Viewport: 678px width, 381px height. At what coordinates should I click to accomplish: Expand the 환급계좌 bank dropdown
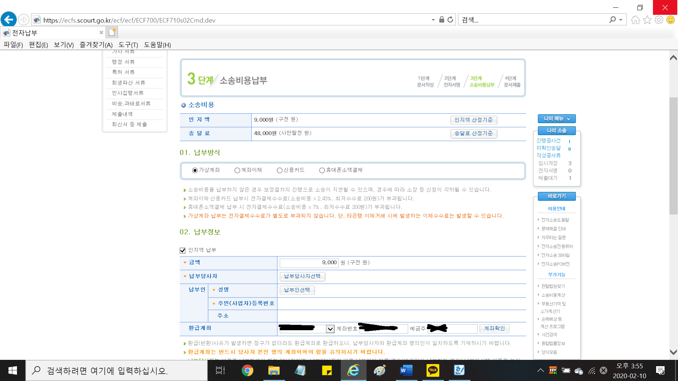coord(330,329)
